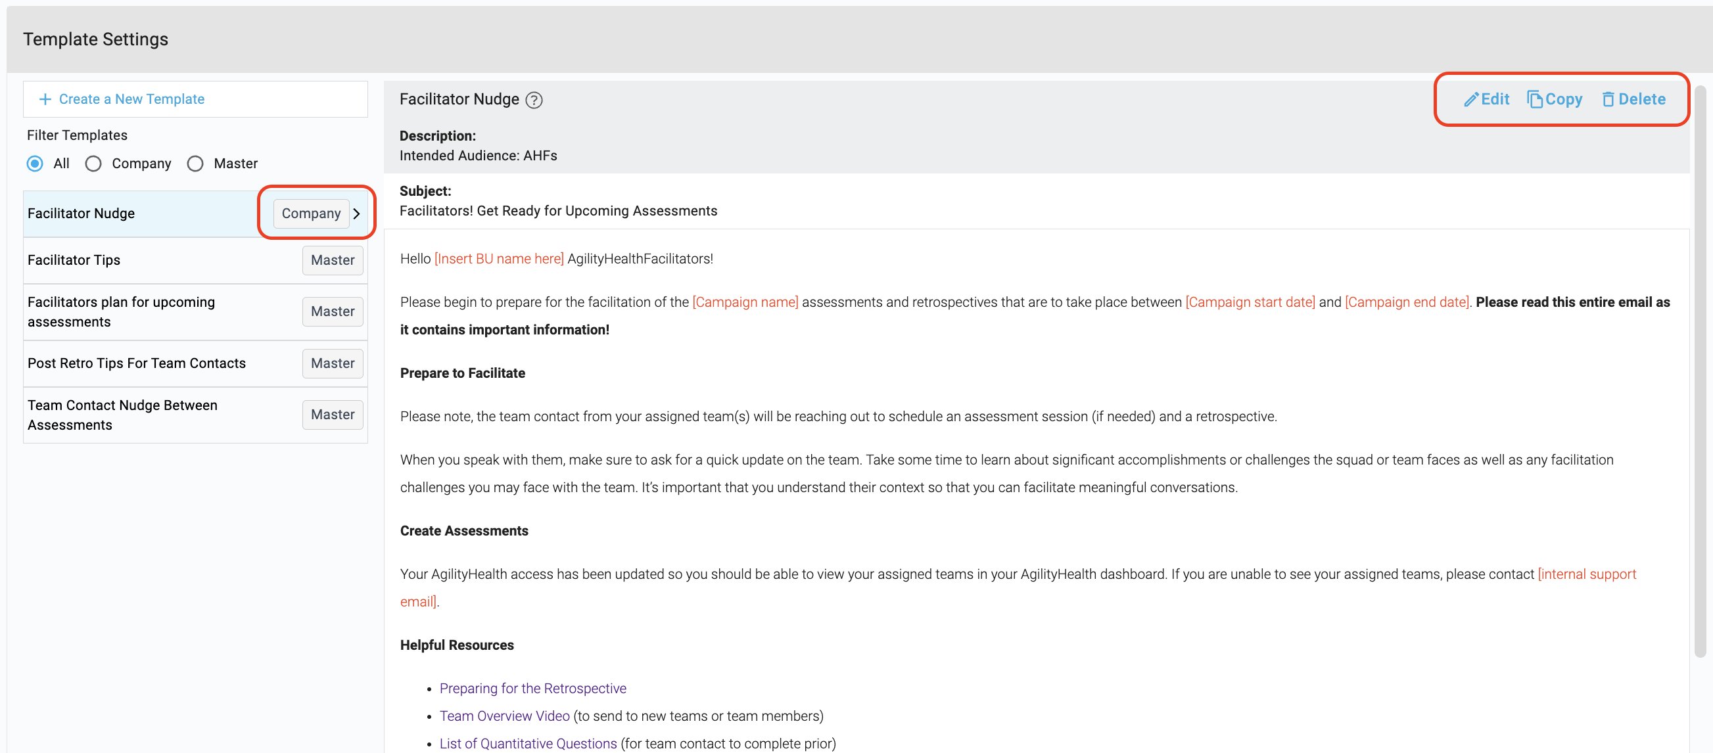Click the Create Assessments heading
Screen dimensions: 1713x753
click(x=463, y=531)
